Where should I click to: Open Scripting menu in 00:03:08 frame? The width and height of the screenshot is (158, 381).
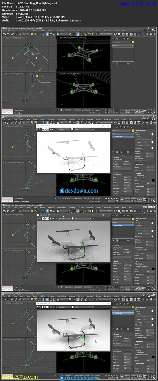point(98,296)
